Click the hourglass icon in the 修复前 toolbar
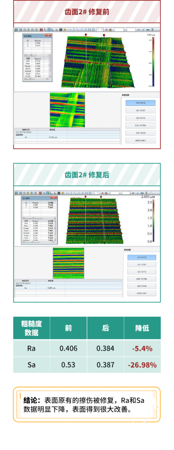 point(152,30)
